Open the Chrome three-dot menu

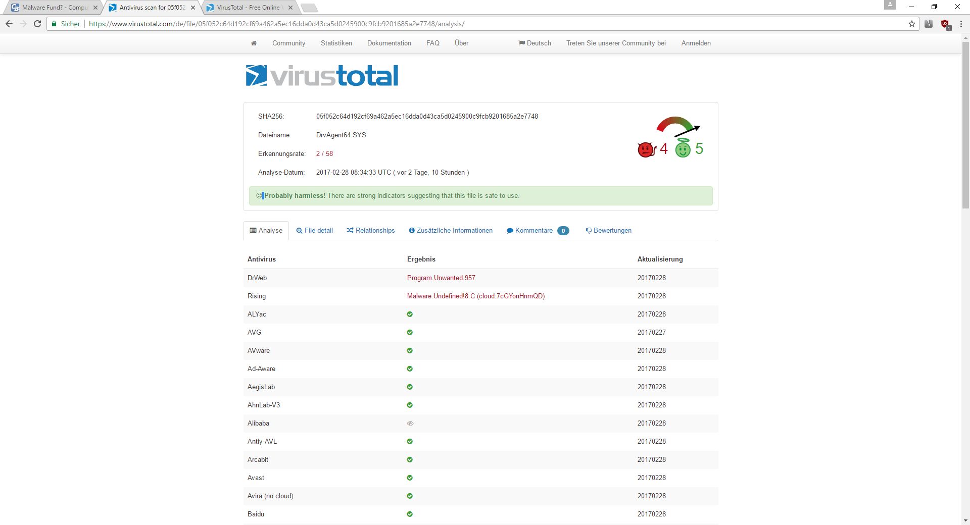click(x=961, y=24)
